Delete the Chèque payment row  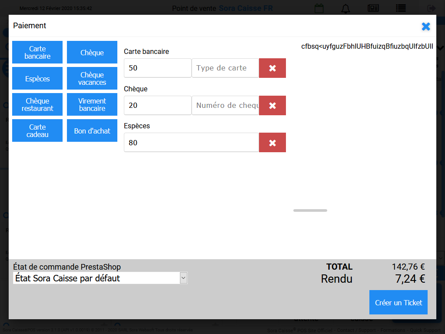272,106
